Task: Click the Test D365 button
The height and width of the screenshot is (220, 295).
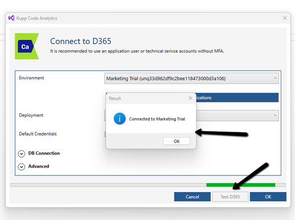Action: (230, 196)
